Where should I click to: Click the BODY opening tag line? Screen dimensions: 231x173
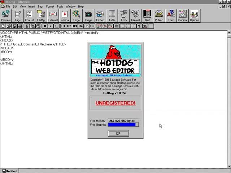click(x=6, y=52)
